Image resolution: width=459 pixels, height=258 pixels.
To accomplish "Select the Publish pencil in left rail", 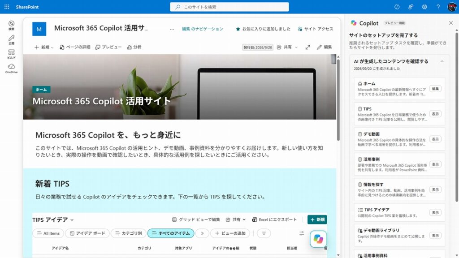I will [11, 40].
